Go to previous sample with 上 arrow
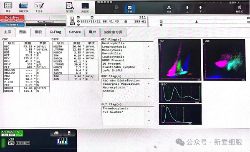This screenshot has height=152, width=250. tap(187, 9)
